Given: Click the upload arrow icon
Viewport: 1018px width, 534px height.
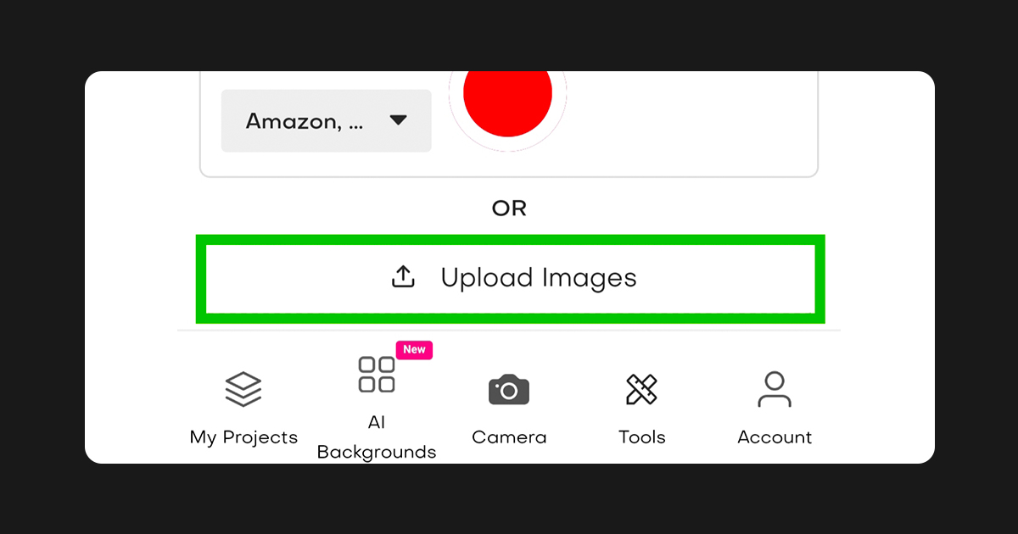Looking at the screenshot, I should coord(403,276).
